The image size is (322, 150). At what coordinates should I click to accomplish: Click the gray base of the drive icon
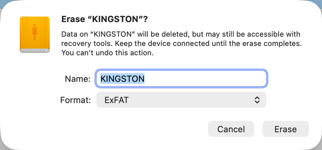coord(35,51)
